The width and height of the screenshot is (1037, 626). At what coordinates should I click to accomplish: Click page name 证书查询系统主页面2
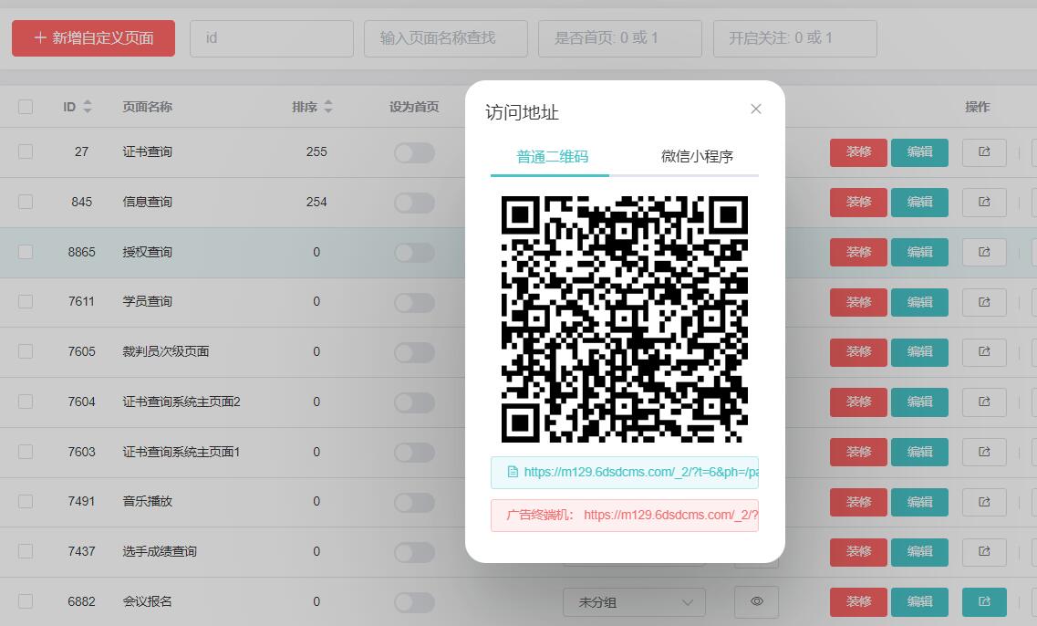(x=181, y=402)
